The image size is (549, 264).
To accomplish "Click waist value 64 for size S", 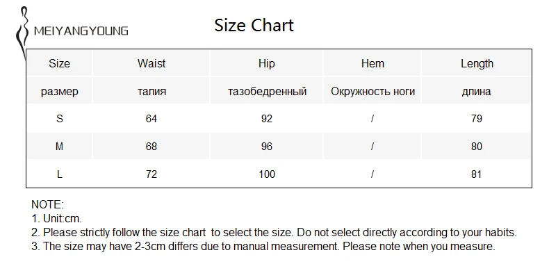I will coord(151,119).
